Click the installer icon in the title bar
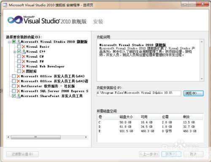 tap(5, 5)
